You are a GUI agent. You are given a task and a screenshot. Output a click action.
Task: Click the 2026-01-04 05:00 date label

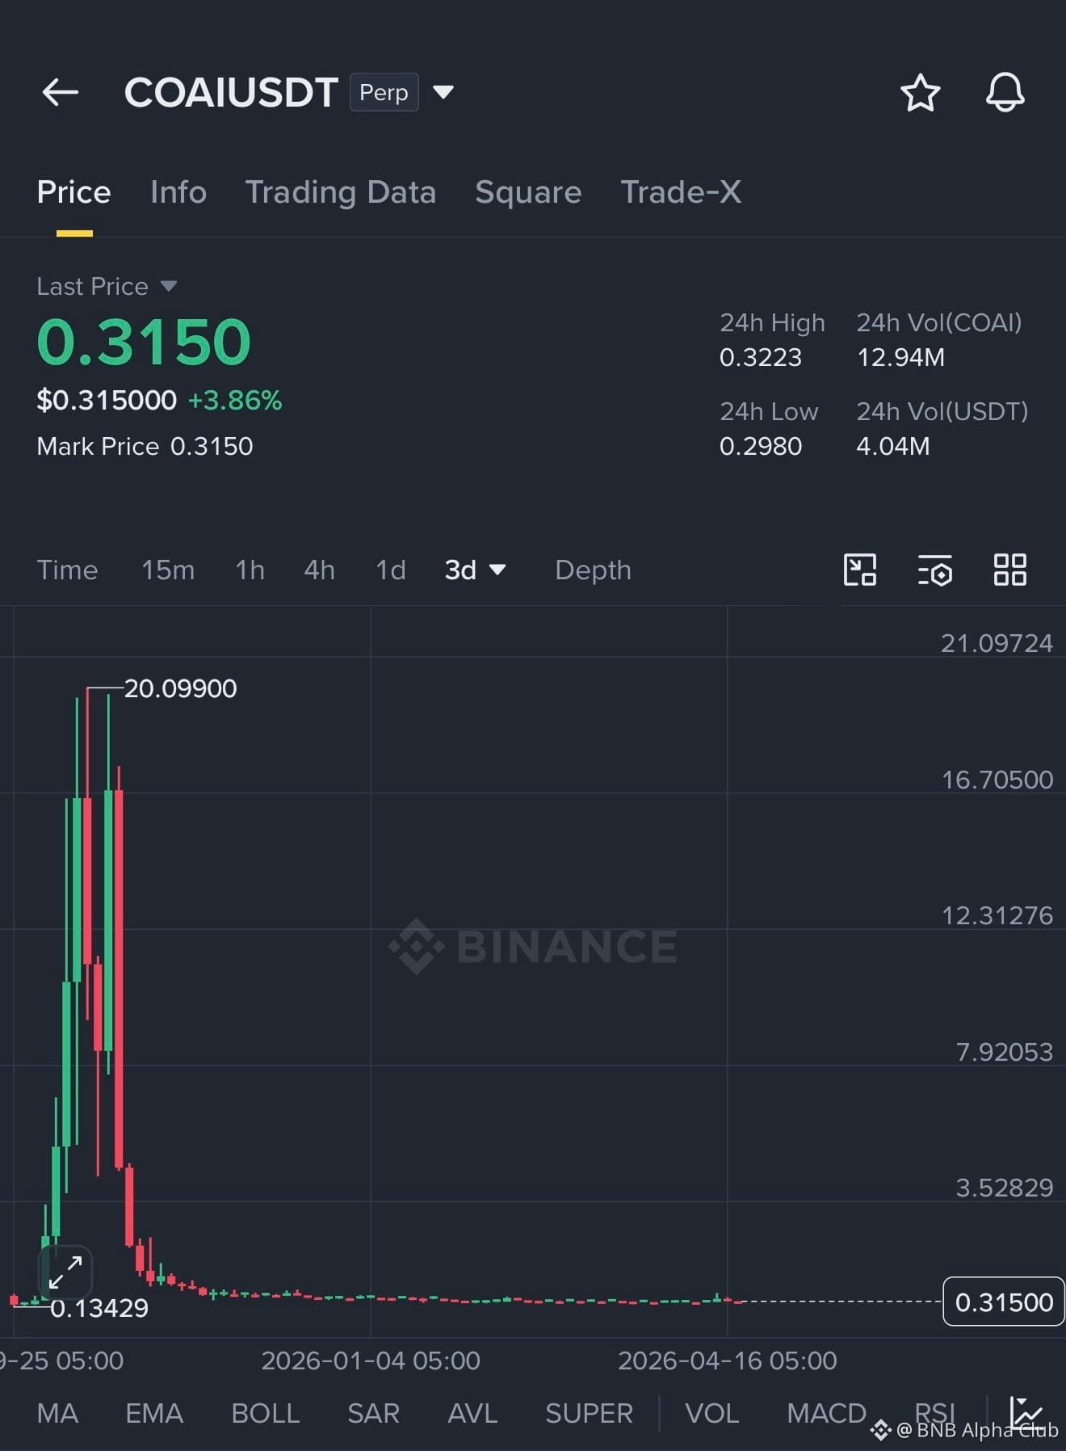[371, 1361]
